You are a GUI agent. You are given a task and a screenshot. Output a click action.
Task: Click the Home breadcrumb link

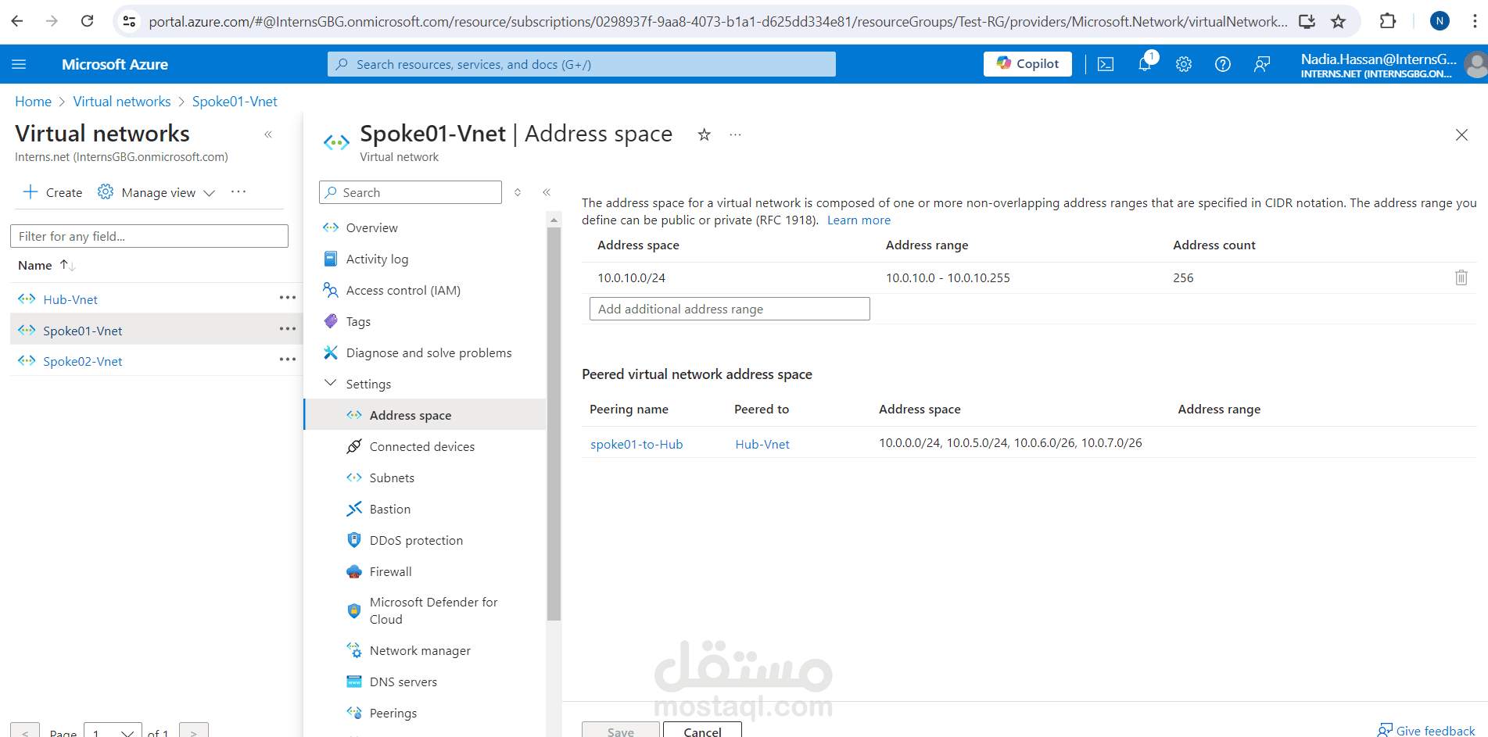pyautogui.click(x=33, y=102)
